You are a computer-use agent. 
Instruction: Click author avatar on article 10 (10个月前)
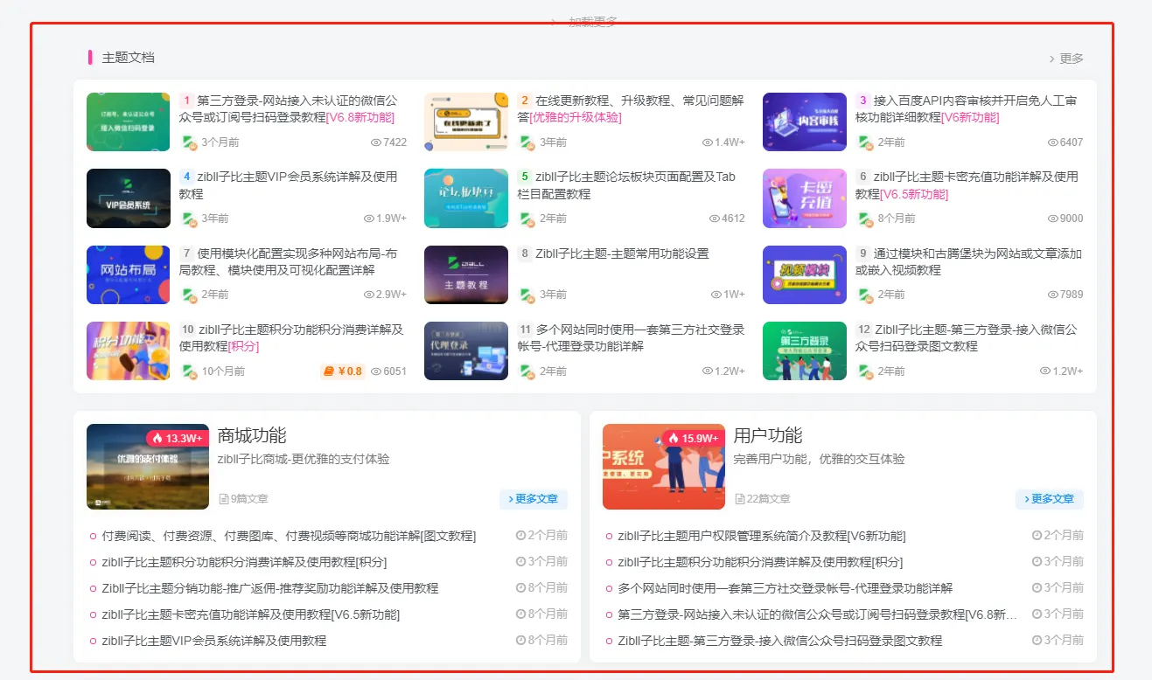188,371
